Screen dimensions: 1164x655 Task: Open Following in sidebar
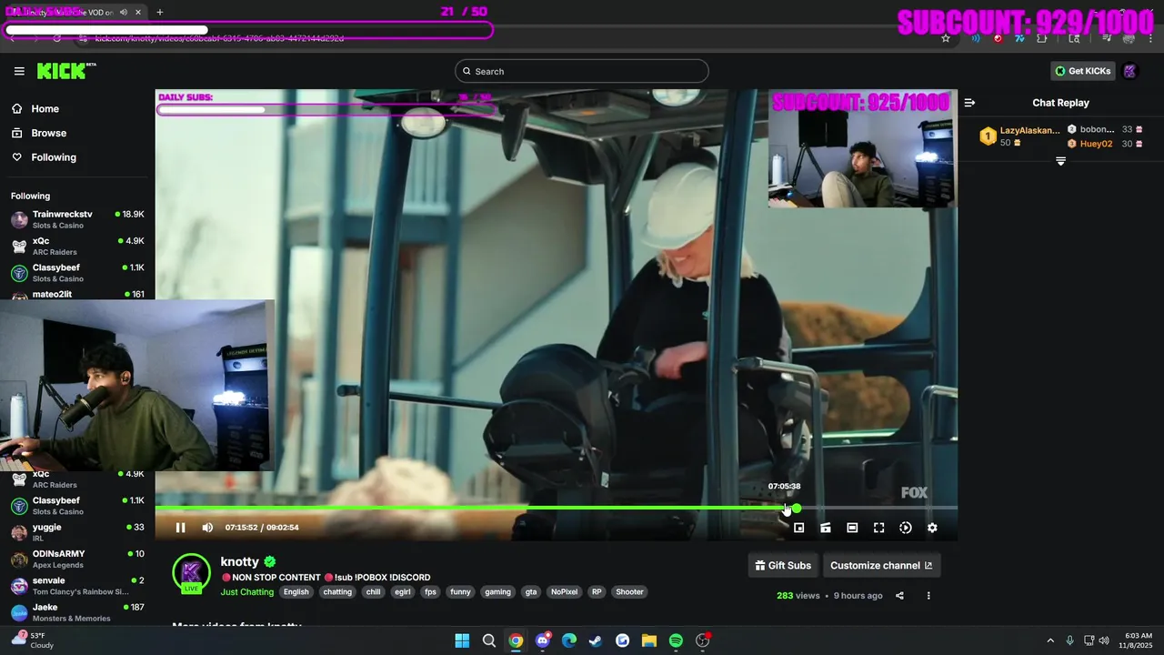(45, 157)
